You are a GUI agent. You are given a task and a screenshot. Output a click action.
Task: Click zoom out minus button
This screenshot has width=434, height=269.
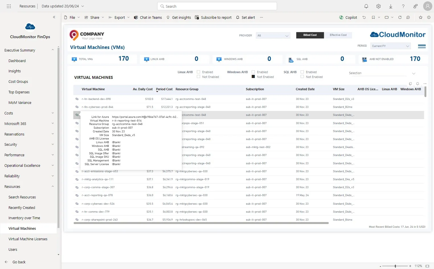(x=380, y=266)
